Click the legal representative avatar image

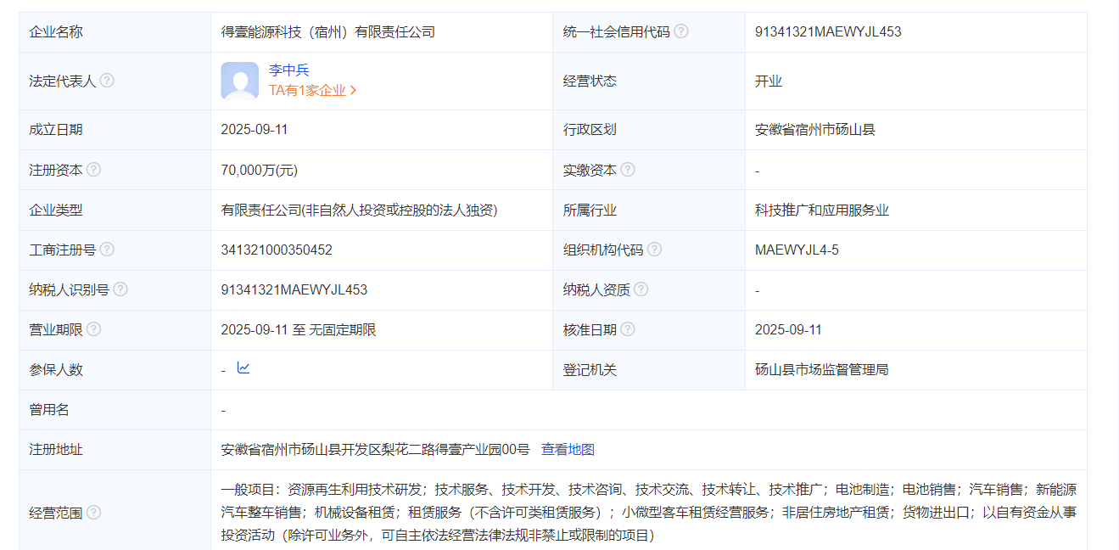(x=241, y=81)
